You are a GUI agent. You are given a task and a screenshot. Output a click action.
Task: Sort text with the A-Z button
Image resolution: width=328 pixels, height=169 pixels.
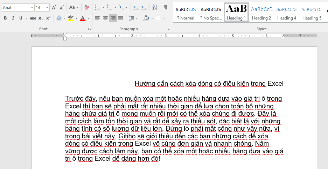pyautogui.click(x=155, y=8)
